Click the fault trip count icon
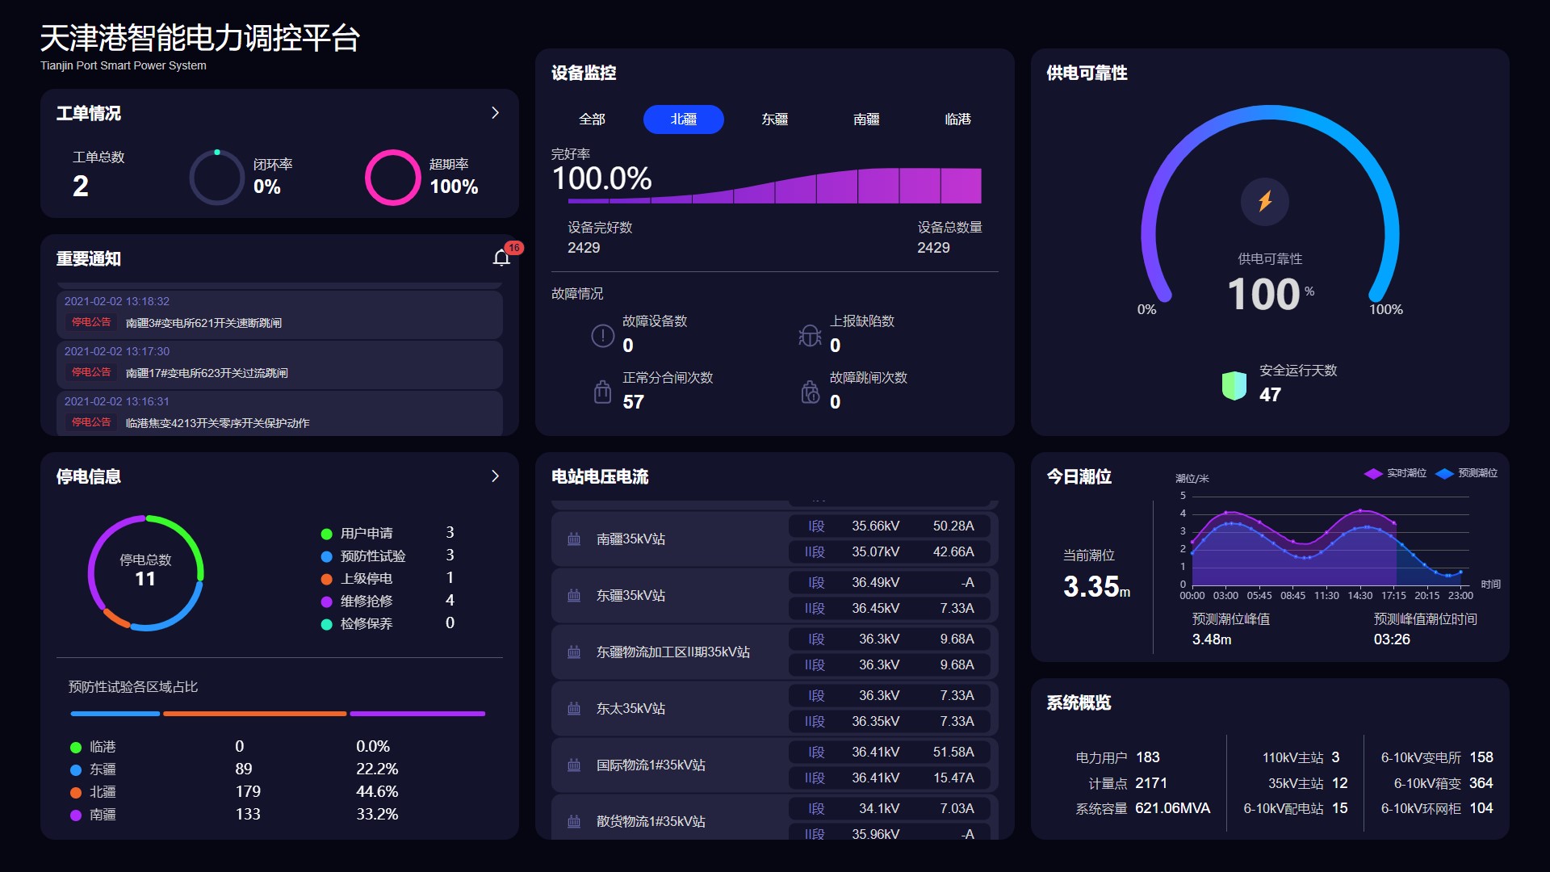Viewport: 1550px width, 872px height. [x=809, y=392]
